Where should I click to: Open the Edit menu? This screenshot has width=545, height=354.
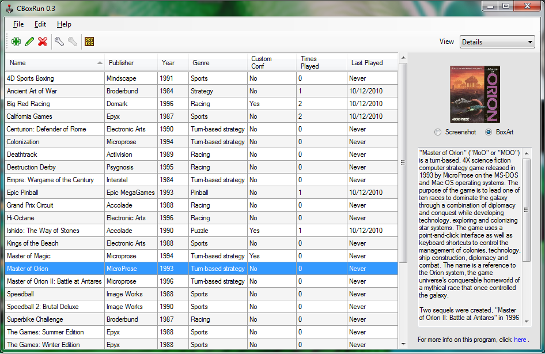tap(40, 24)
